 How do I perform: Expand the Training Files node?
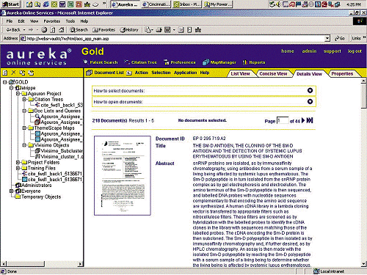pos(18,168)
